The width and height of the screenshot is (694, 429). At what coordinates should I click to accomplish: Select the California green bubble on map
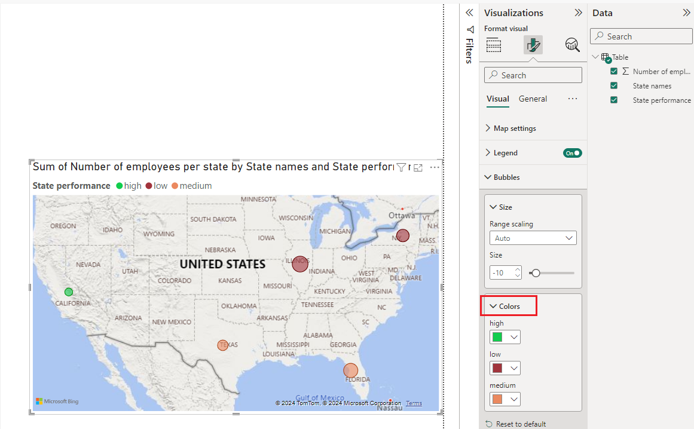click(x=69, y=292)
